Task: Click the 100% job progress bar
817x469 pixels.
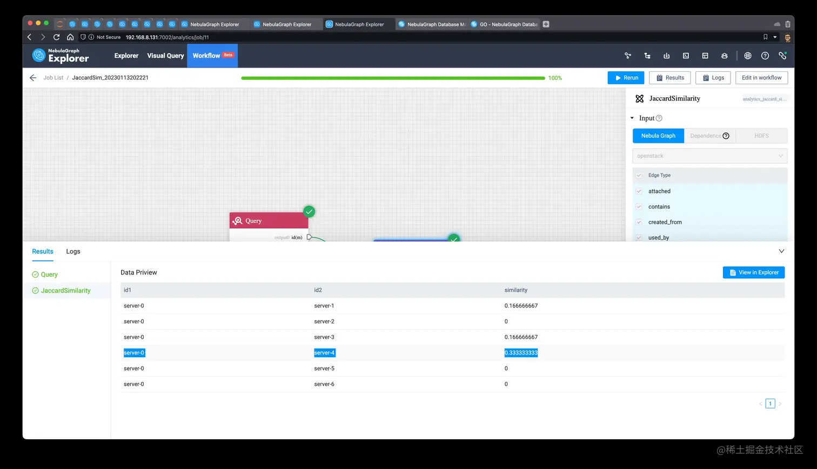Action: [x=393, y=78]
